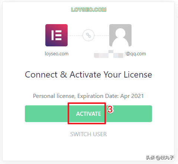Click the white E symbol inside the Elementor logo
This screenshot has height=164, width=178.
56,35
